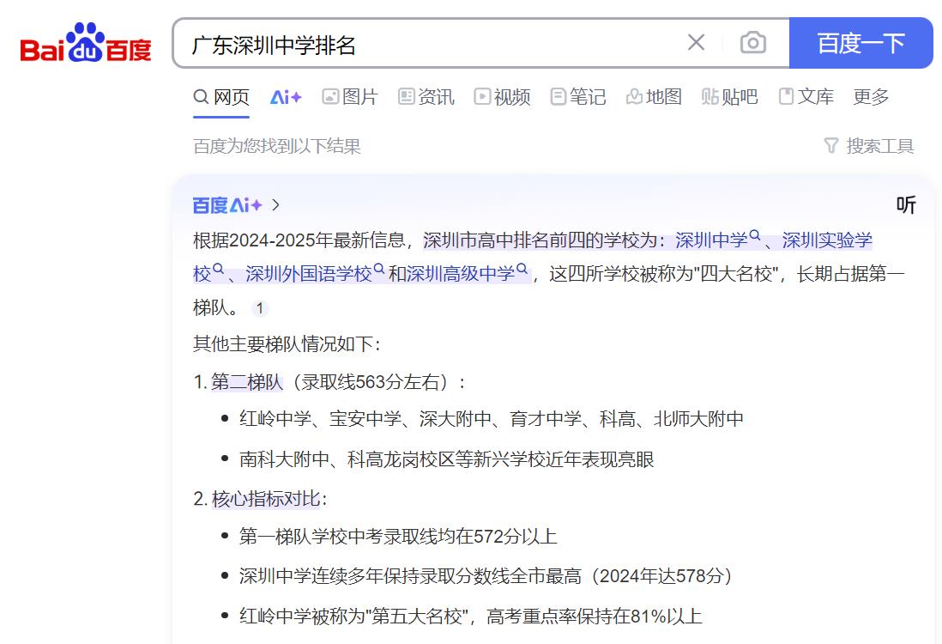Click the magnifier icon after 深圳中学

[755, 235]
